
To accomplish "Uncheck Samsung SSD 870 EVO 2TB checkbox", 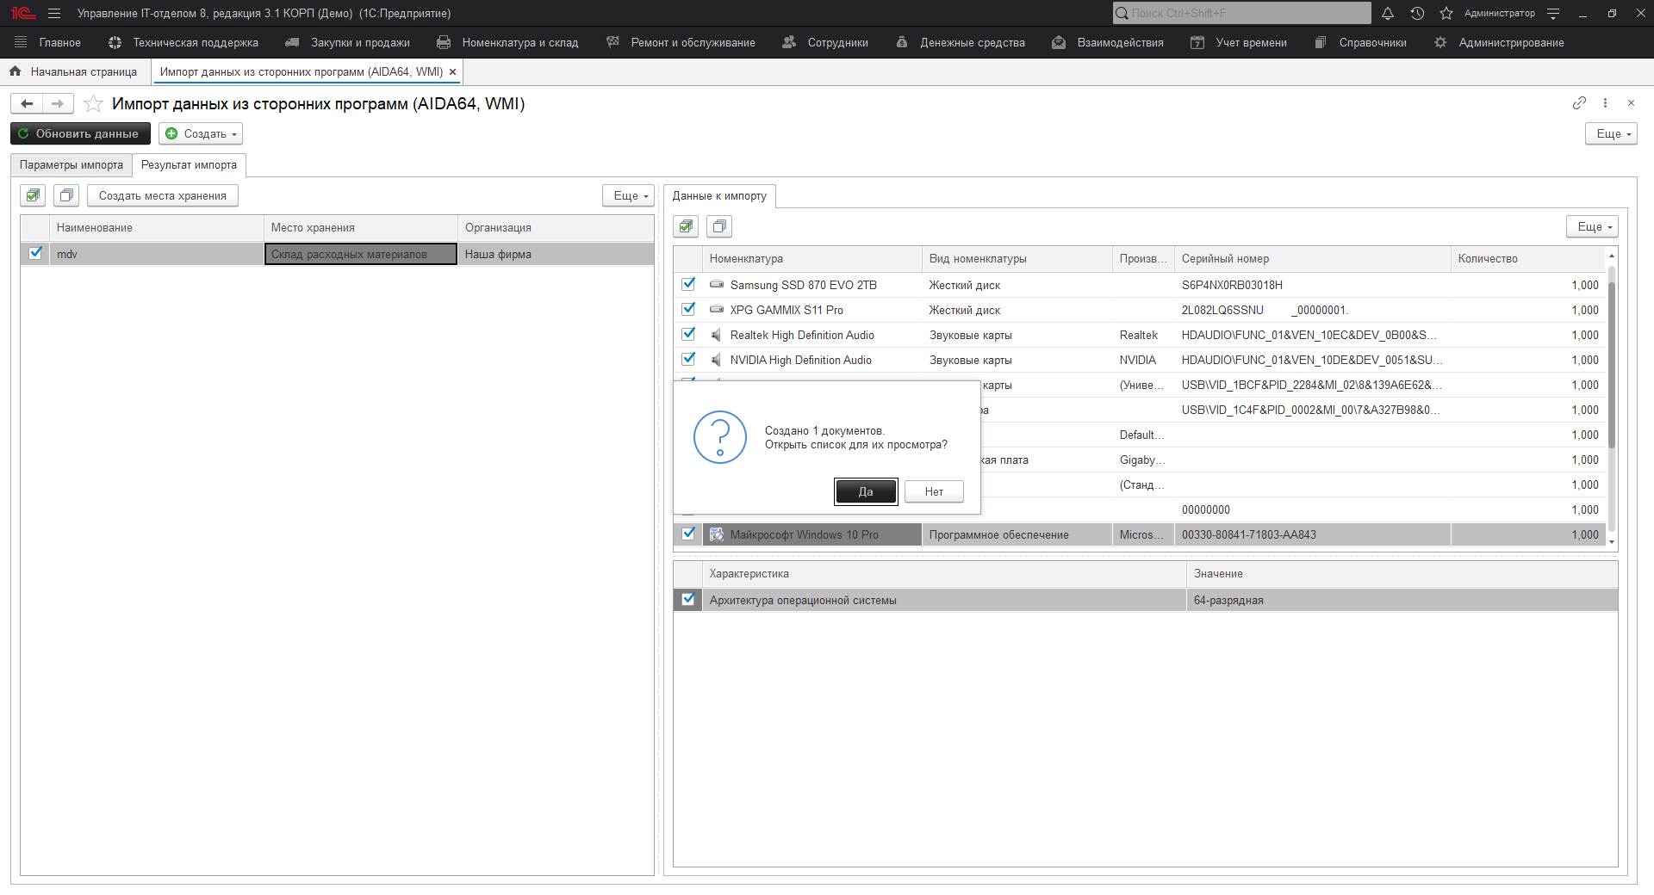I will click(x=688, y=284).
